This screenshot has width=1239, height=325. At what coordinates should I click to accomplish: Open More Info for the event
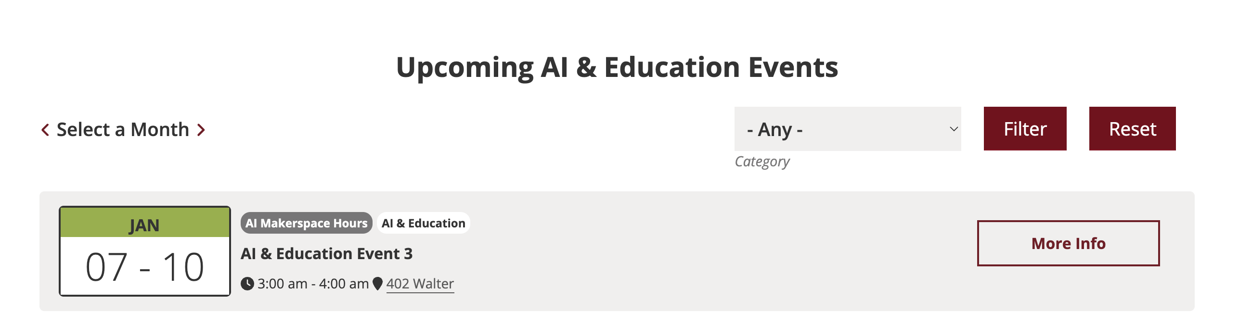pos(1068,243)
